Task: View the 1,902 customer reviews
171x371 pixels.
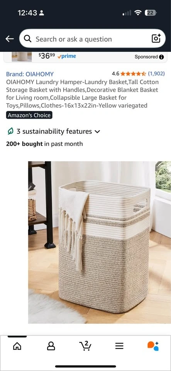Action: click(156, 73)
